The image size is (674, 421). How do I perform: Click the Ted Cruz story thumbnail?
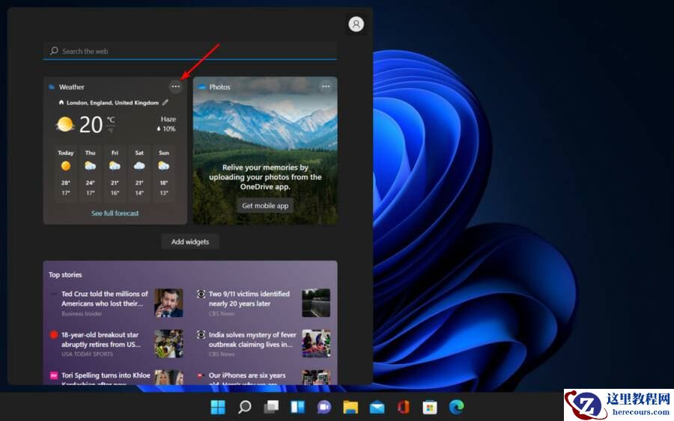click(168, 303)
